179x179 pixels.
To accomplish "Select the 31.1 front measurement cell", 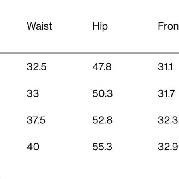I will coord(165,67).
